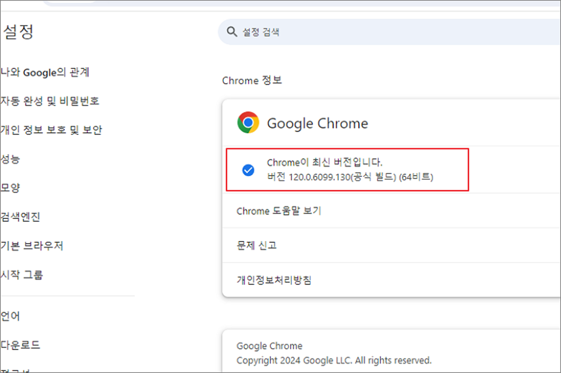Click the Copyright 2024 Google LLC text
This screenshot has width=561, height=373.
click(x=334, y=360)
